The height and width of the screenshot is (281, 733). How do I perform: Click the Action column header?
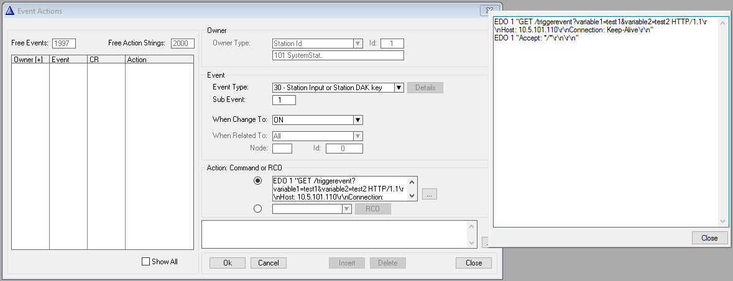(159, 60)
